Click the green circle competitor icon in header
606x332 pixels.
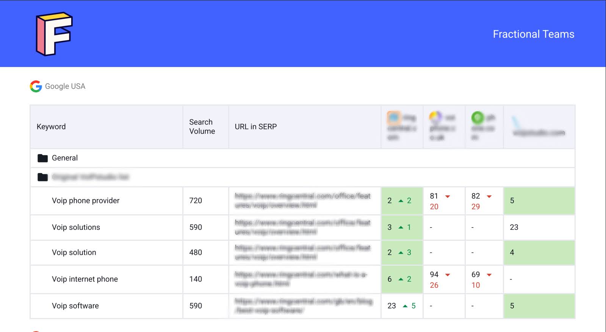[478, 117]
